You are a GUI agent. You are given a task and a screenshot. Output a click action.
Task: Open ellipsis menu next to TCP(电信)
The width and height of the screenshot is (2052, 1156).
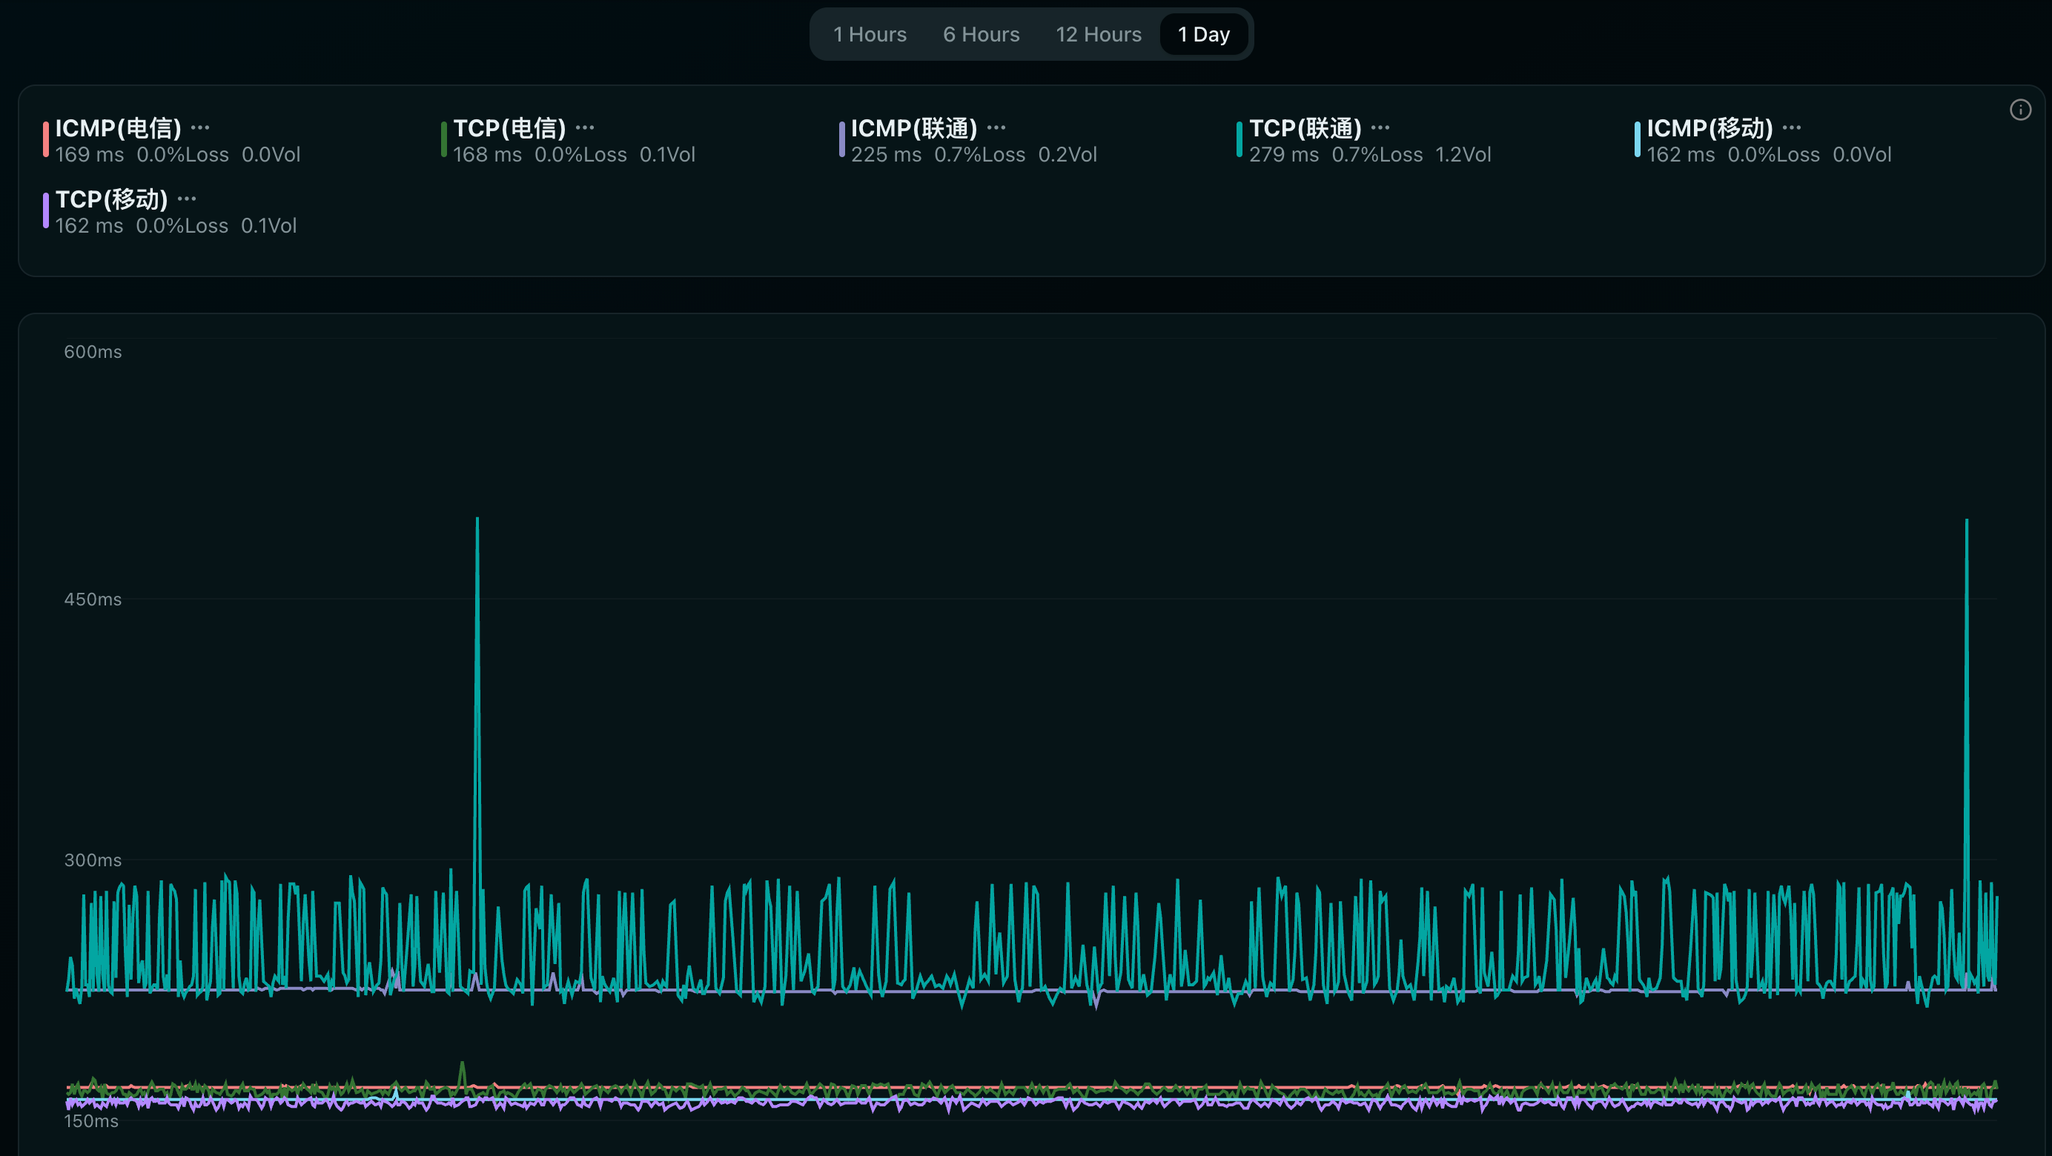pyautogui.click(x=585, y=127)
